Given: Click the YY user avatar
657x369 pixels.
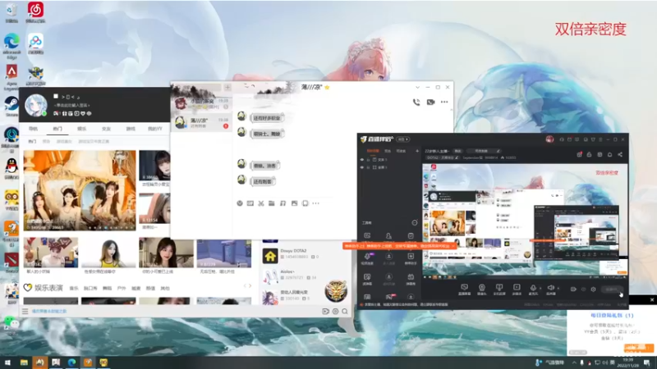Looking at the screenshot, I should [35, 105].
